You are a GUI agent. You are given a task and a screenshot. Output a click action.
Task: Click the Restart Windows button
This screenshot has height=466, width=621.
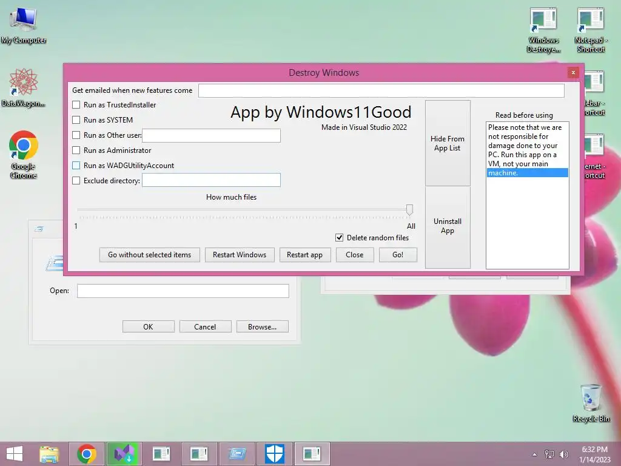tap(240, 255)
